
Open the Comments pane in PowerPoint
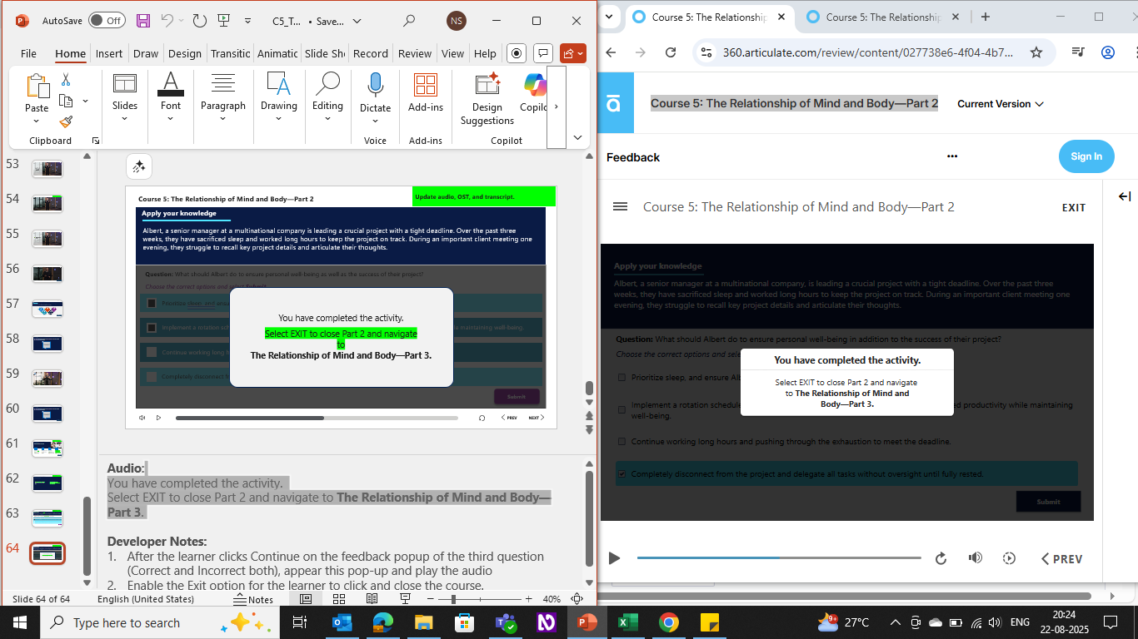(x=542, y=53)
